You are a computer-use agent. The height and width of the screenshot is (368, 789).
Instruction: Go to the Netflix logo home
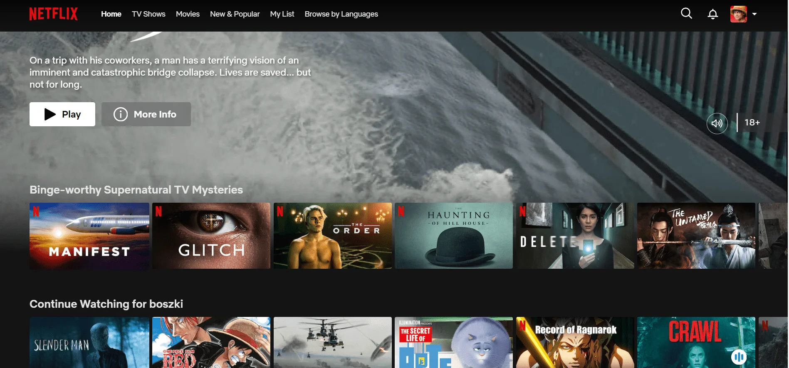coord(53,14)
